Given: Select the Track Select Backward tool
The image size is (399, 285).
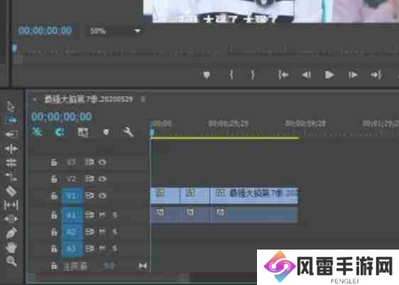Looking at the screenshot, I should pos(11,134).
